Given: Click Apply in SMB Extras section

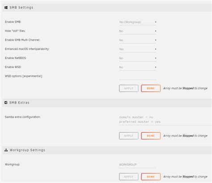Looking at the screenshot, I should 129,136.
